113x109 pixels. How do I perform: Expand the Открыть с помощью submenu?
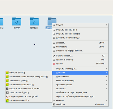[x=80, y=69]
